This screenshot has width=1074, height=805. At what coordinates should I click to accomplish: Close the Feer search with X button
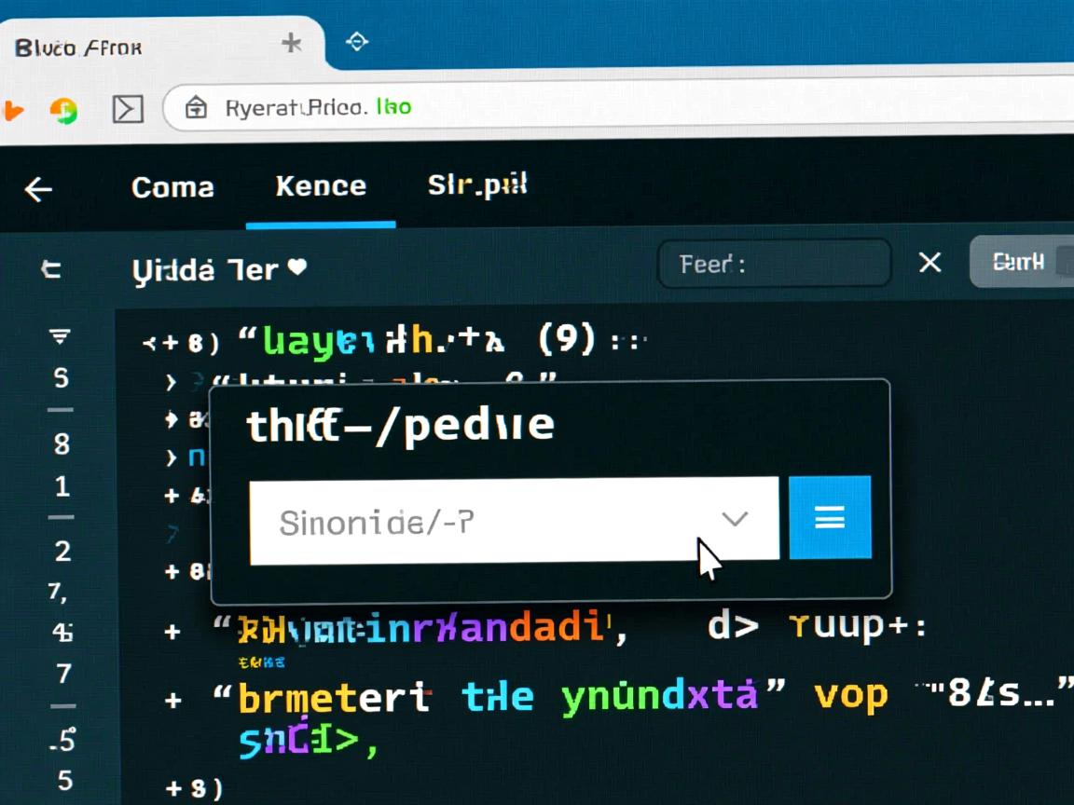tap(929, 264)
